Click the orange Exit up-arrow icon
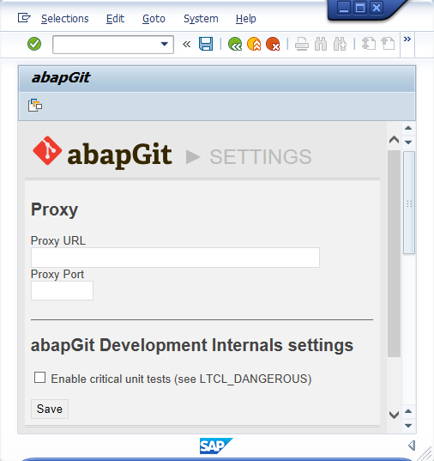The width and height of the screenshot is (434, 461). [x=254, y=44]
